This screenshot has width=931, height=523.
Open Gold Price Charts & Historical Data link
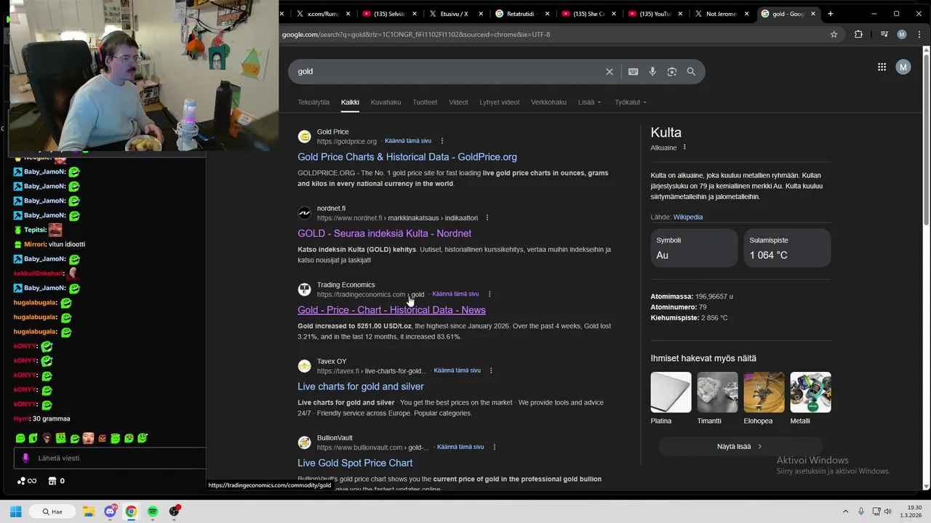click(x=407, y=157)
